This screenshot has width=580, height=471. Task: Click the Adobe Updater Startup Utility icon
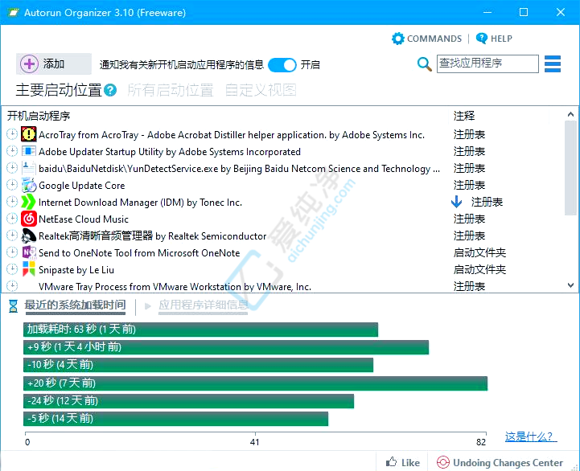[x=28, y=151]
